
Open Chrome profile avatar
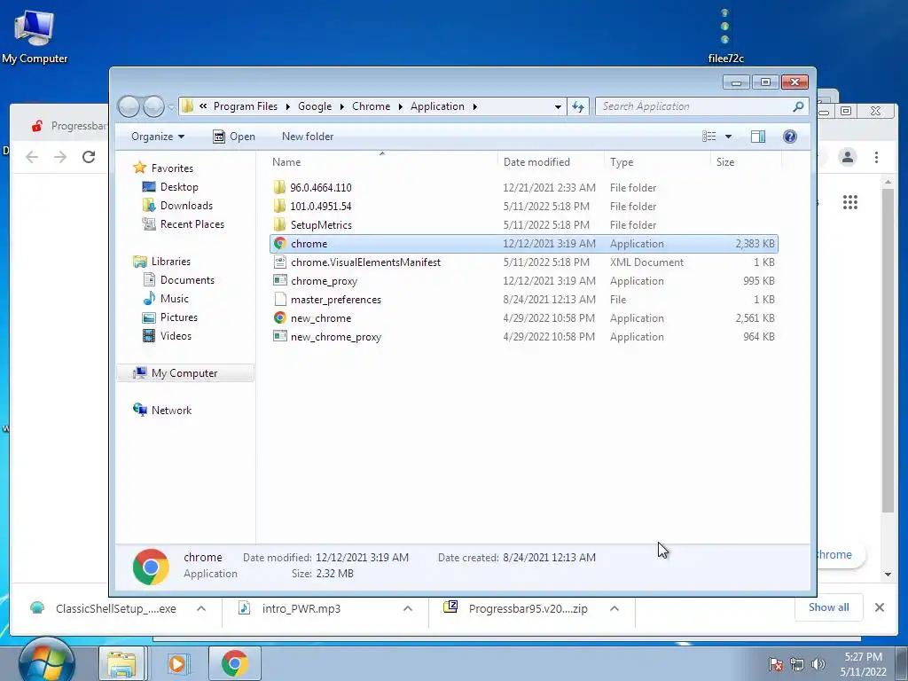[848, 157]
